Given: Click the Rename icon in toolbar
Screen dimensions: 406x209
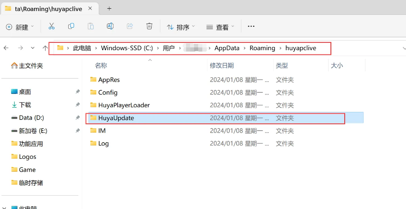Looking at the screenshot, I should pos(110,27).
